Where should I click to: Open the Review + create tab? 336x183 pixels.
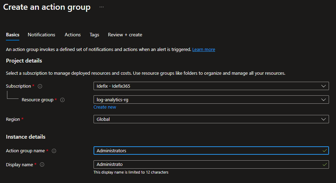125,35
